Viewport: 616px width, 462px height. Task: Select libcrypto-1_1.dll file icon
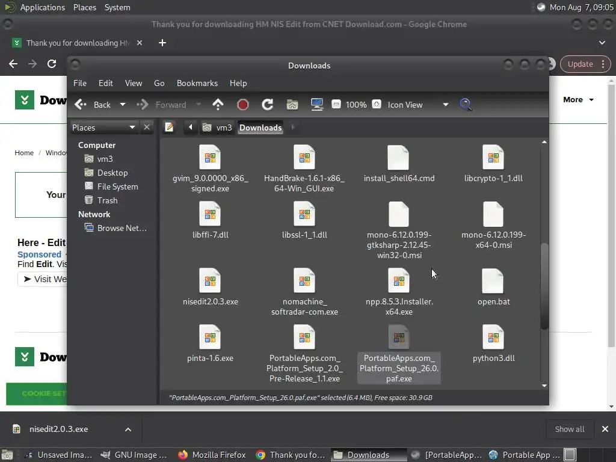point(493,157)
